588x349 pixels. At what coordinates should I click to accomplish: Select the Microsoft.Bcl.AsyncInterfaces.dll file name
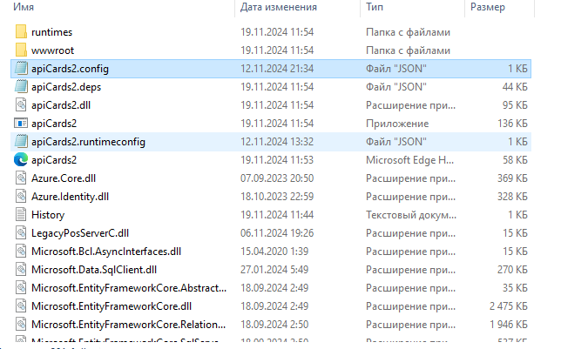106,252
